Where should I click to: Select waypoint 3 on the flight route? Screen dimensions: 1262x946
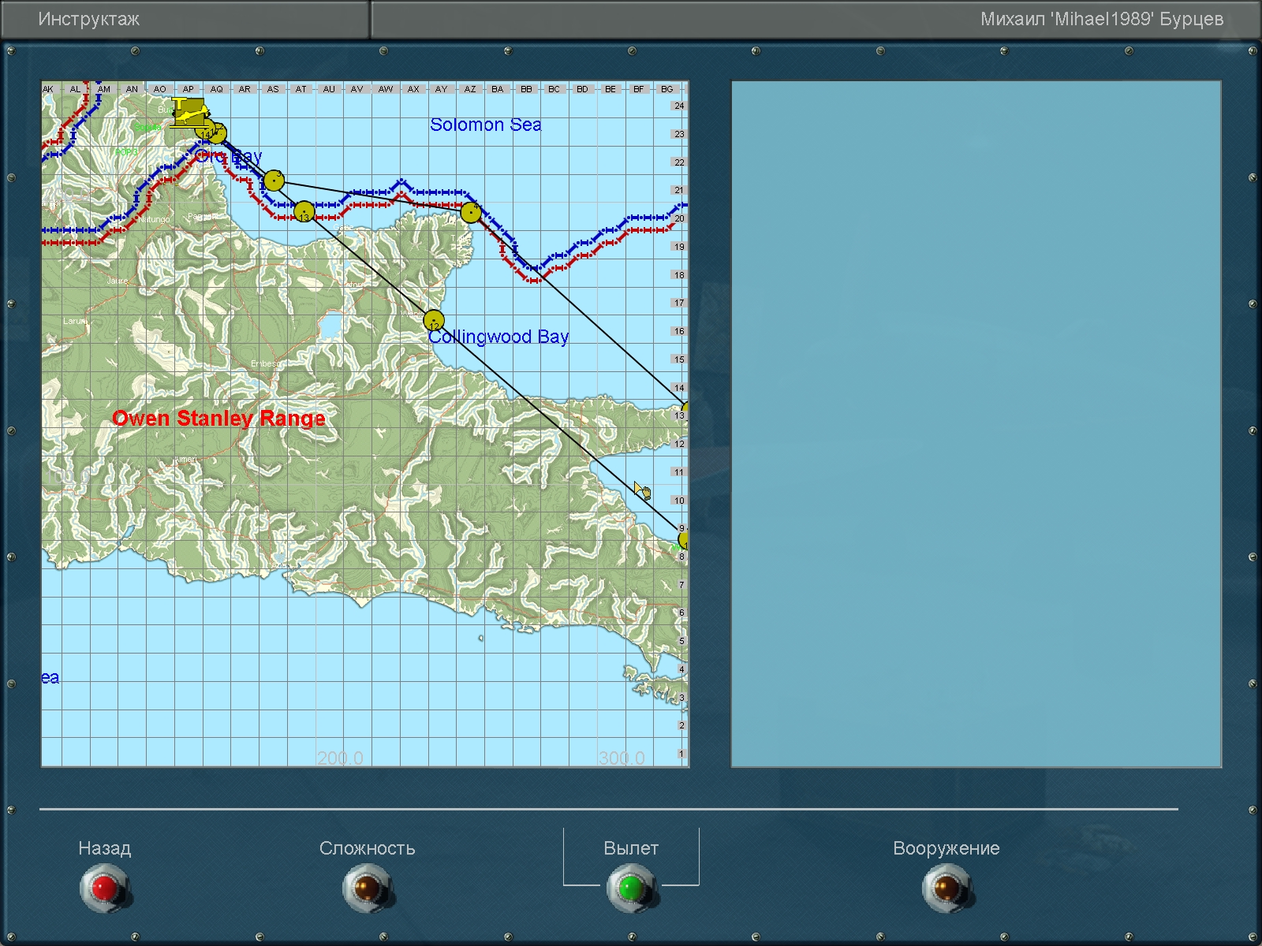click(274, 181)
